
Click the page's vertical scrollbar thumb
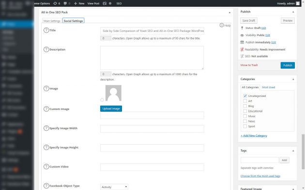point(303,151)
